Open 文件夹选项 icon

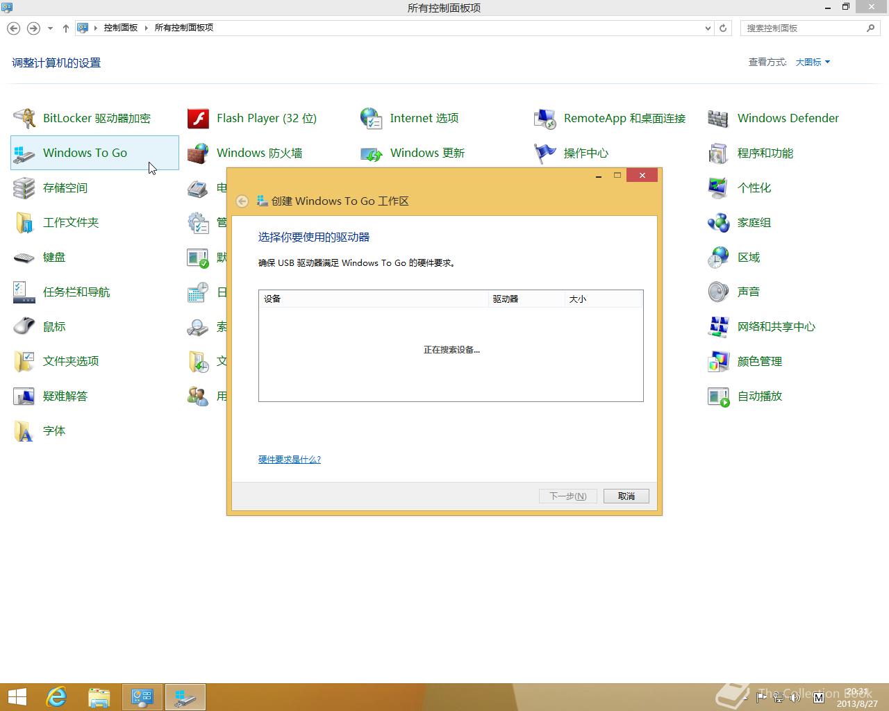click(x=24, y=361)
